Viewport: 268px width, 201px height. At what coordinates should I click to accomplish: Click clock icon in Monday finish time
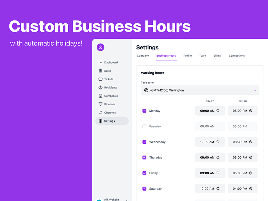point(251,111)
